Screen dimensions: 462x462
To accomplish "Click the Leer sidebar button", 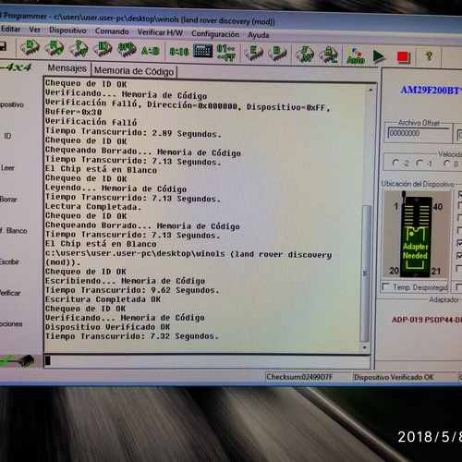I will (7, 168).
